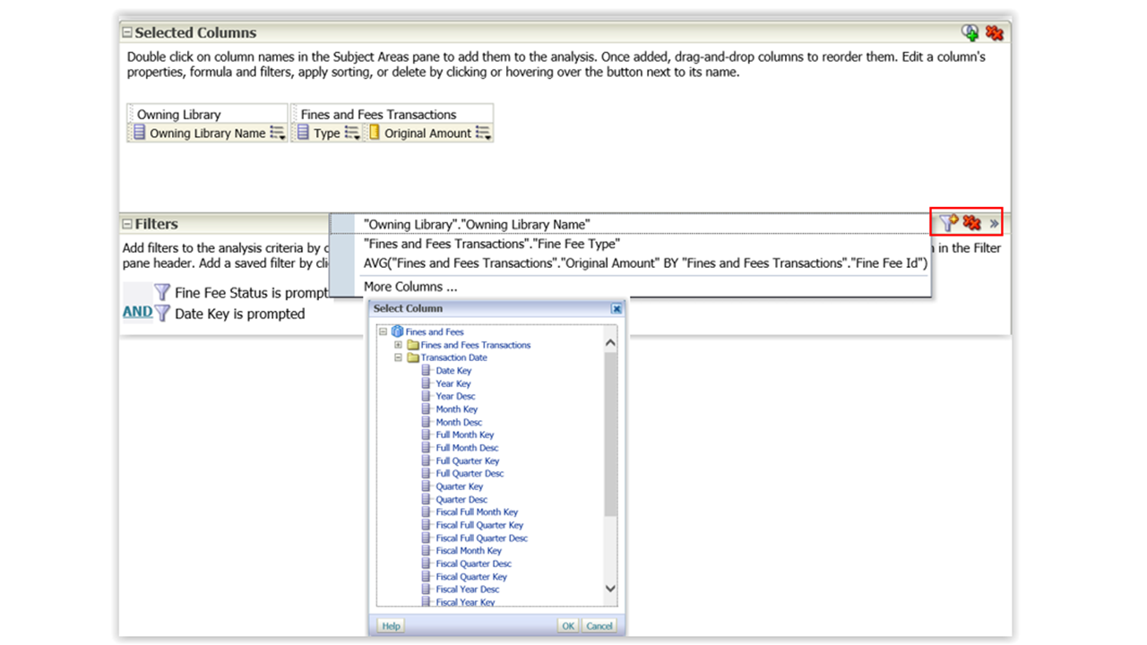Select Fiscal Year Desc column
The image size is (1147, 645).
pos(468,589)
